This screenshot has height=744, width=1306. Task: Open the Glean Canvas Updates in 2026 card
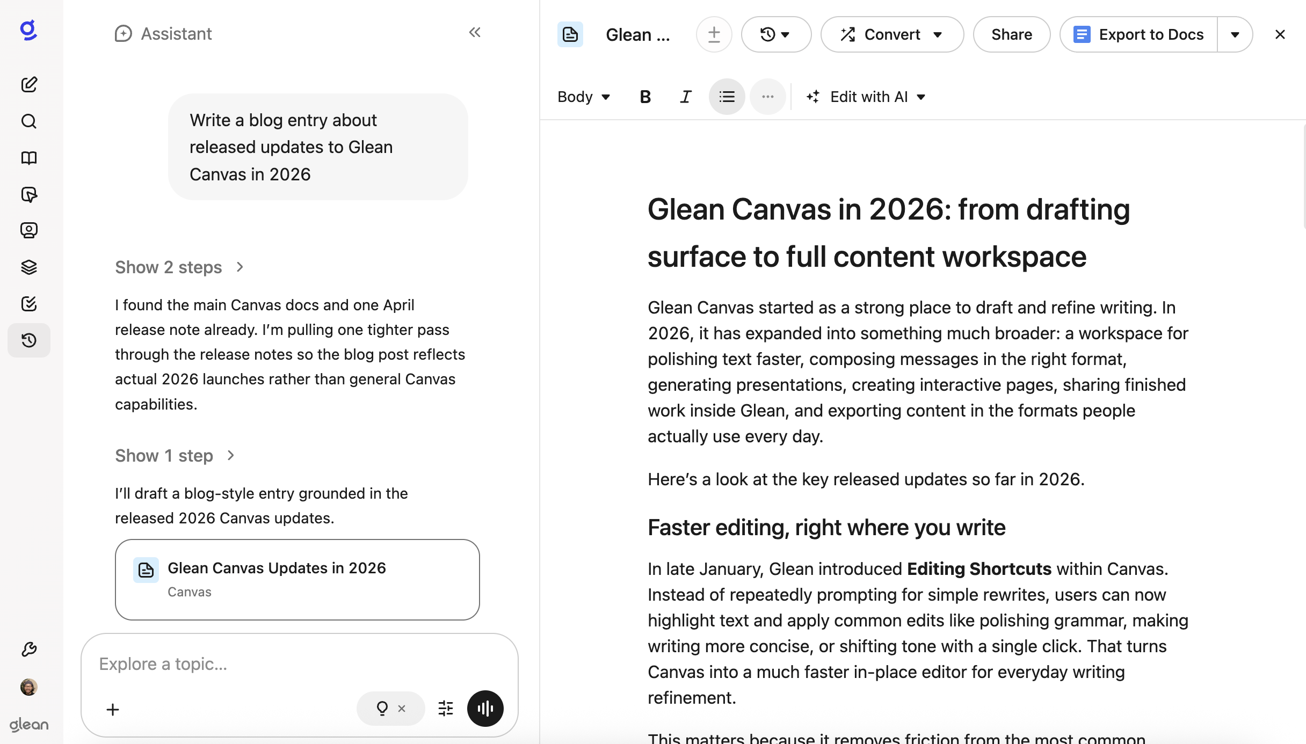click(x=298, y=580)
